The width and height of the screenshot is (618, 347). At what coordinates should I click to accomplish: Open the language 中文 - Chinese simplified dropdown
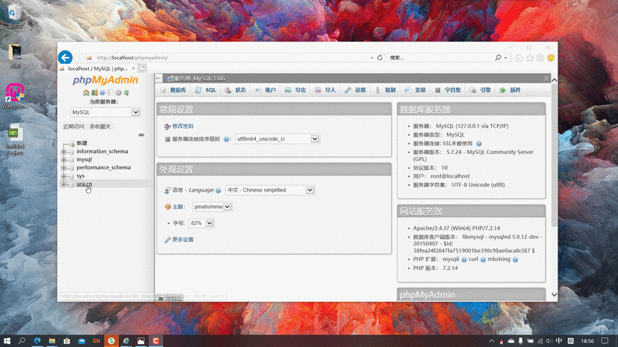pyautogui.click(x=270, y=190)
